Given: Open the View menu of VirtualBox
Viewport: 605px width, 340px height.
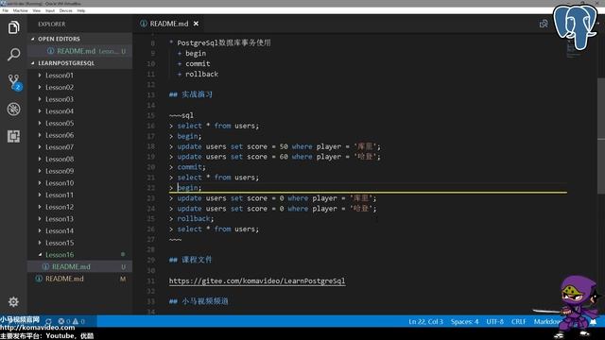Looking at the screenshot, I should (x=37, y=10).
